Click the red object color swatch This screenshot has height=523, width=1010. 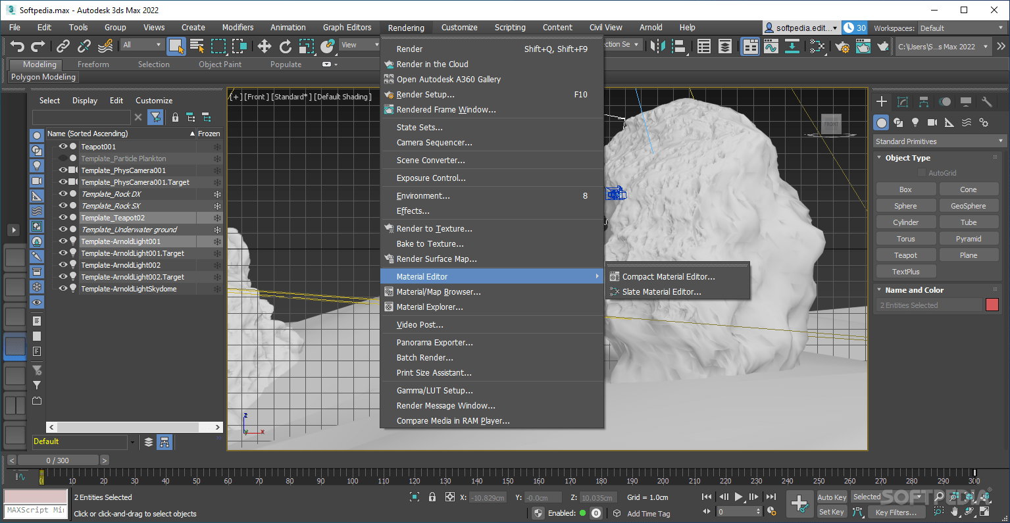pos(992,305)
